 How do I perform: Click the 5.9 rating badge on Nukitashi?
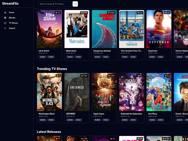(140, 76)
